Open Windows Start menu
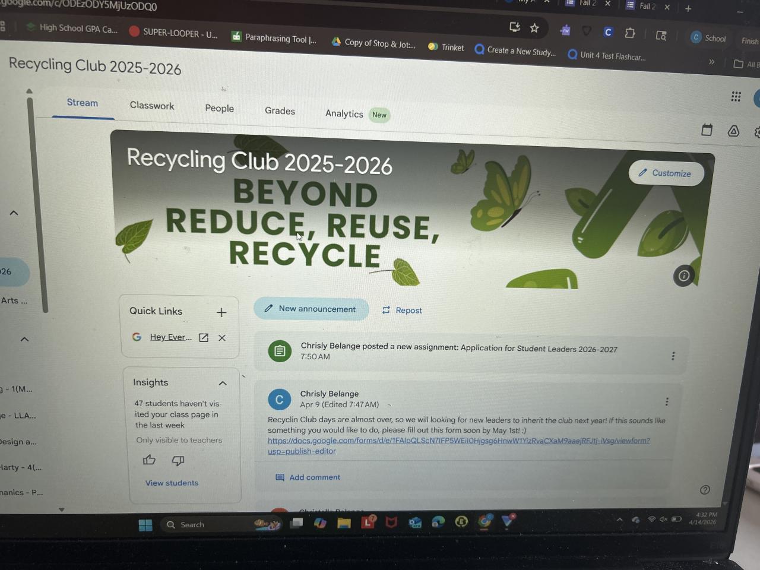The image size is (760, 570). [145, 525]
